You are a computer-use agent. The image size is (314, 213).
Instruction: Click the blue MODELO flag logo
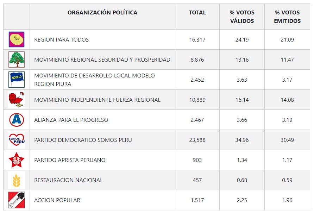point(17,80)
